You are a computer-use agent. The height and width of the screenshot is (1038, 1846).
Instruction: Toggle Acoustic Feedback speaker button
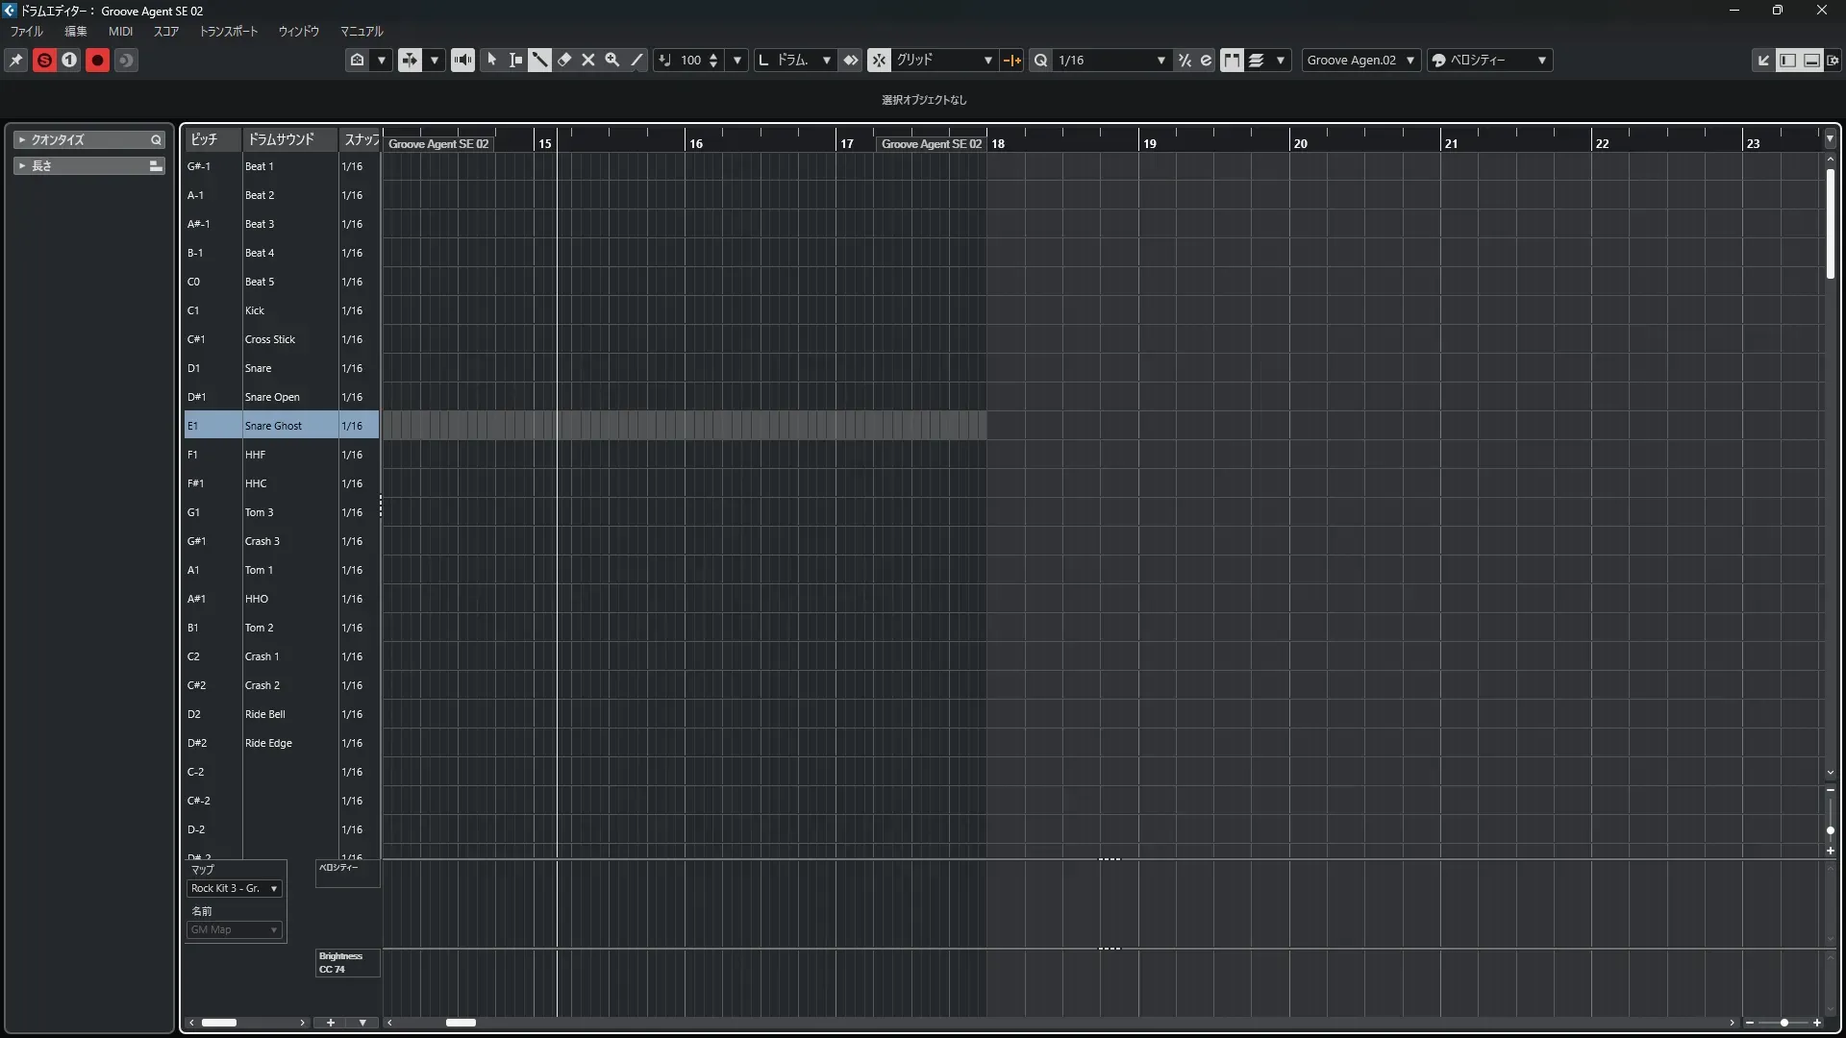click(462, 60)
